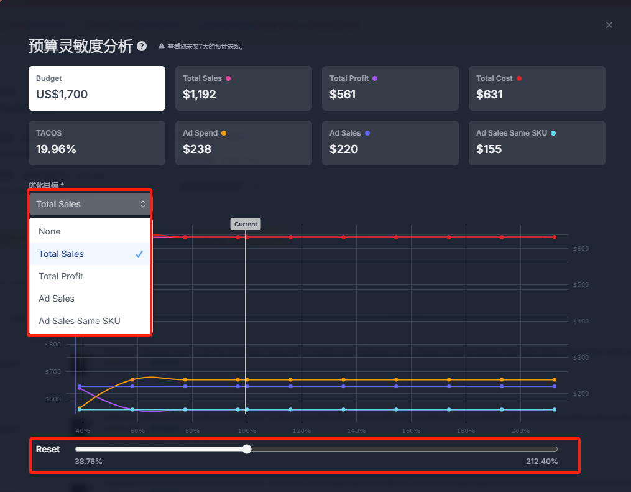This screenshot has width=631, height=492.
Task: Click the budget percentage slider handle
Action: click(247, 449)
